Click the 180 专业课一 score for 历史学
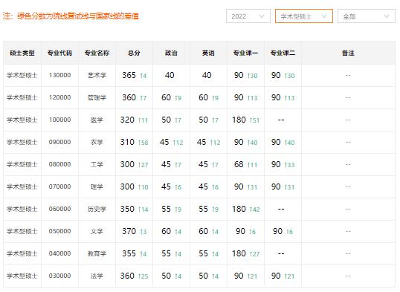 pos(239,209)
